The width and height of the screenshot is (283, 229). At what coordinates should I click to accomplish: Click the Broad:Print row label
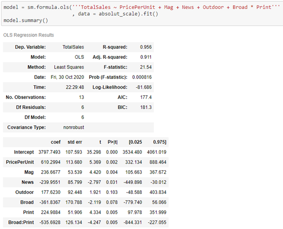click(x=21, y=222)
